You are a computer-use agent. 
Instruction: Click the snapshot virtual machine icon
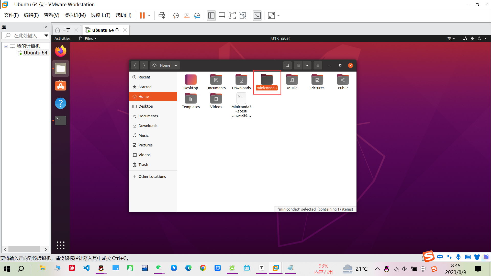tap(176, 16)
